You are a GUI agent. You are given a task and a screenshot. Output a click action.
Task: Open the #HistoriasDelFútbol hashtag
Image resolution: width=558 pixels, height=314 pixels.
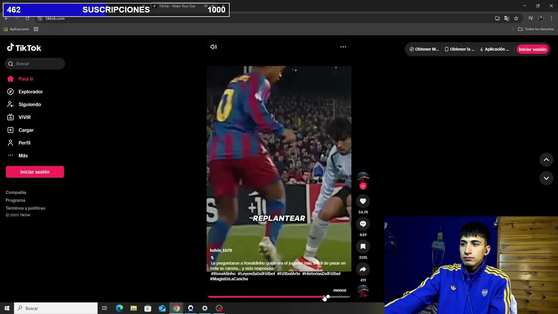click(x=321, y=273)
